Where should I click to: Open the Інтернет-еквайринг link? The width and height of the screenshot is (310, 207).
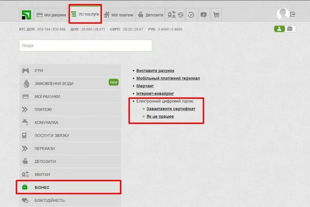click(x=155, y=93)
